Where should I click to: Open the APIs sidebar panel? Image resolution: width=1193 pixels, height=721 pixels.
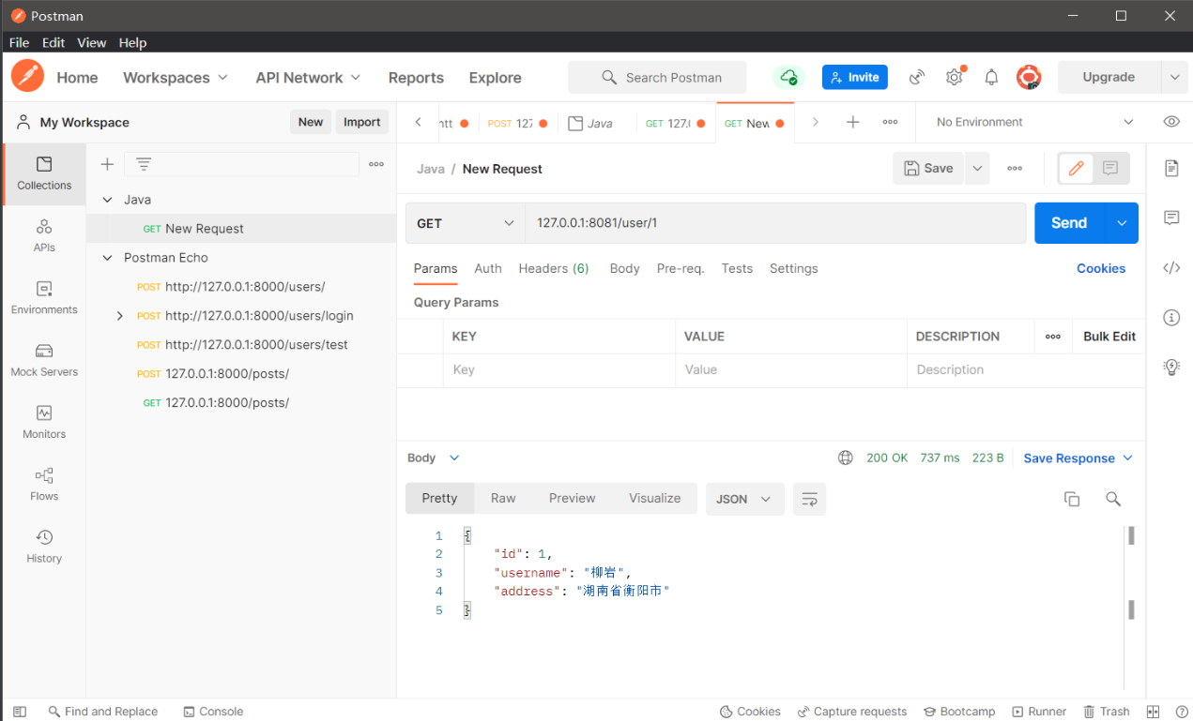click(44, 236)
